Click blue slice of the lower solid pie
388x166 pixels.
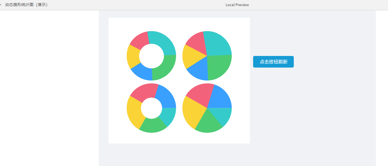(220, 99)
